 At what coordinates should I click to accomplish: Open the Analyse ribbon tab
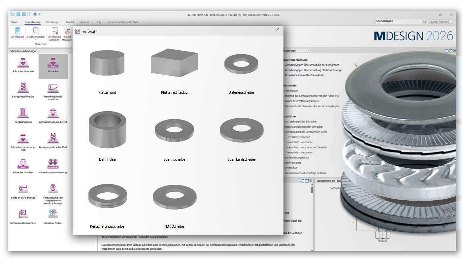coord(85,22)
